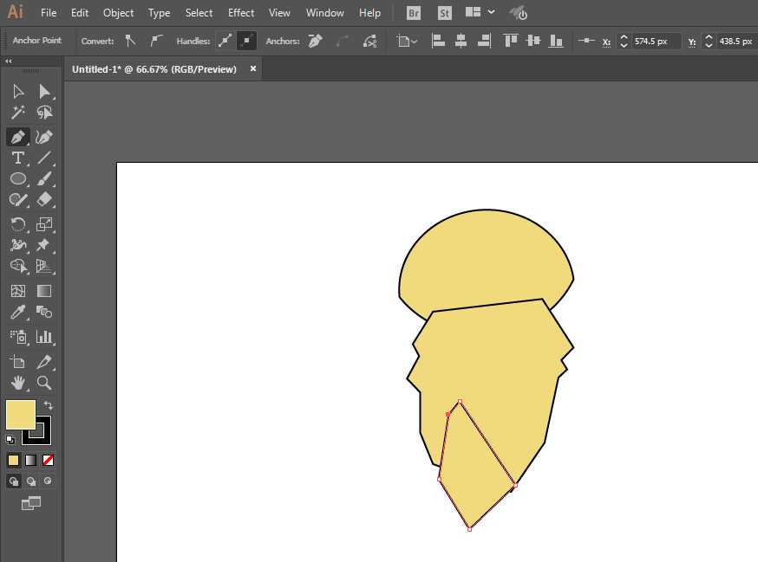Pick the Eyedropper tool
Viewport: 758px width, 562px height.
[x=17, y=313]
